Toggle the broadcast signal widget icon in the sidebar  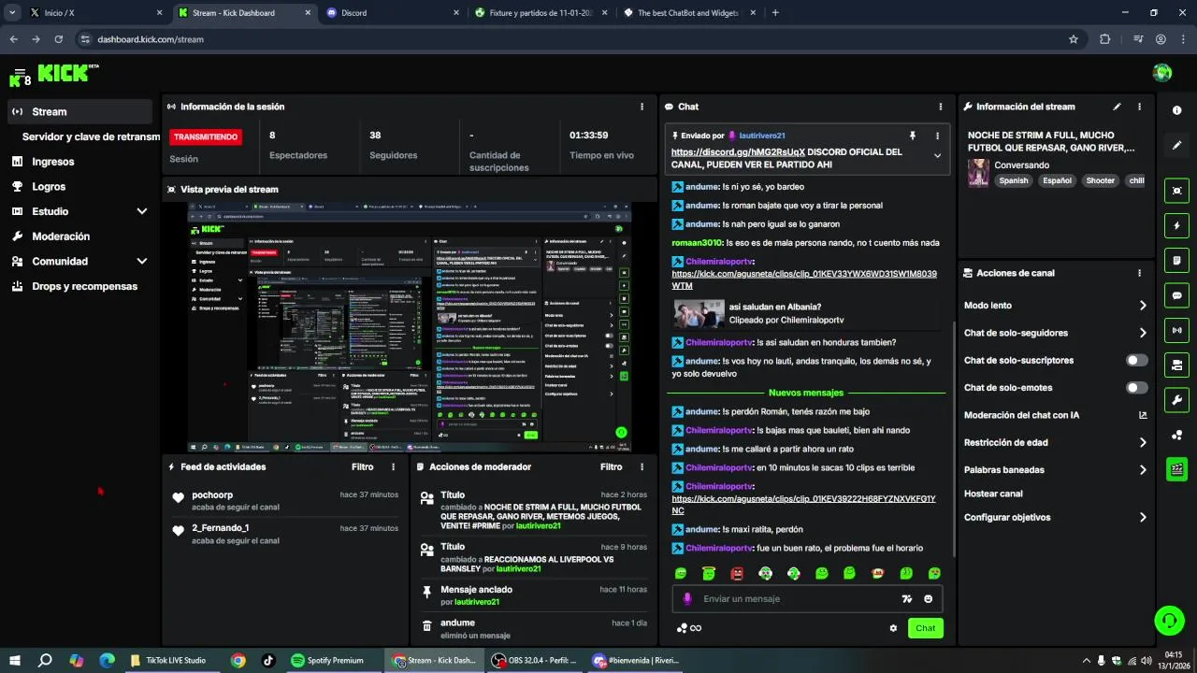pyautogui.click(x=1176, y=330)
